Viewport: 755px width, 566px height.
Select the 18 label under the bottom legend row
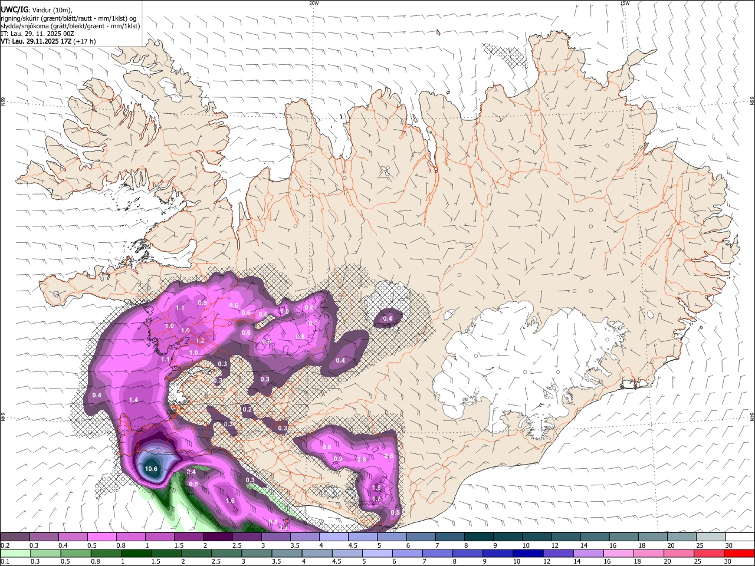click(x=636, y=562)
